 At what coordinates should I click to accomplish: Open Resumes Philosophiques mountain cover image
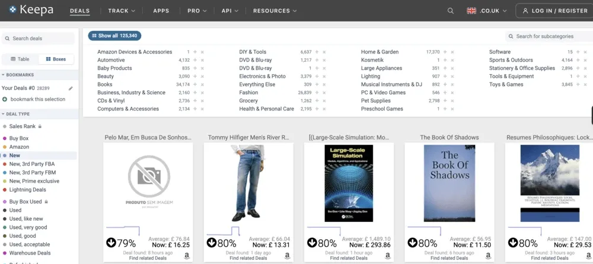[x=550, y=183]
